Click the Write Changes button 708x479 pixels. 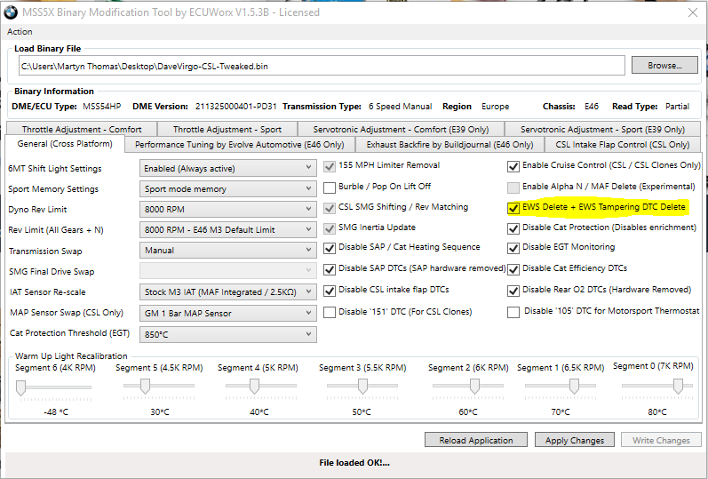[661, 440]
